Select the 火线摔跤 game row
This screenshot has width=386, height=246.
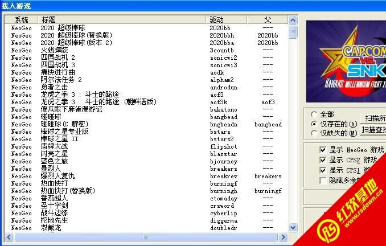pyautogui.click(x=55, y=50)
